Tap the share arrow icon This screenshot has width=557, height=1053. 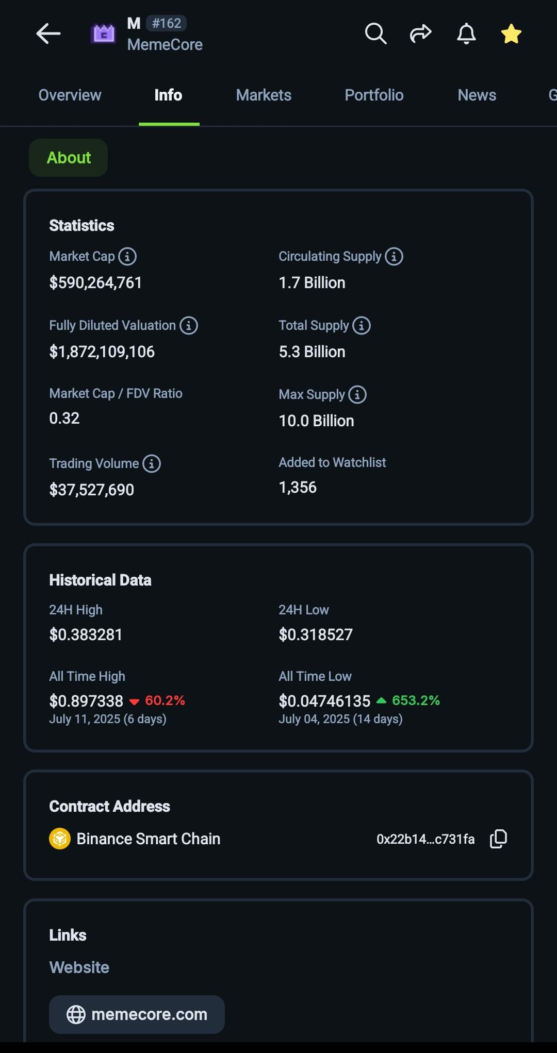pyautogui.click(x=420, y=34)
